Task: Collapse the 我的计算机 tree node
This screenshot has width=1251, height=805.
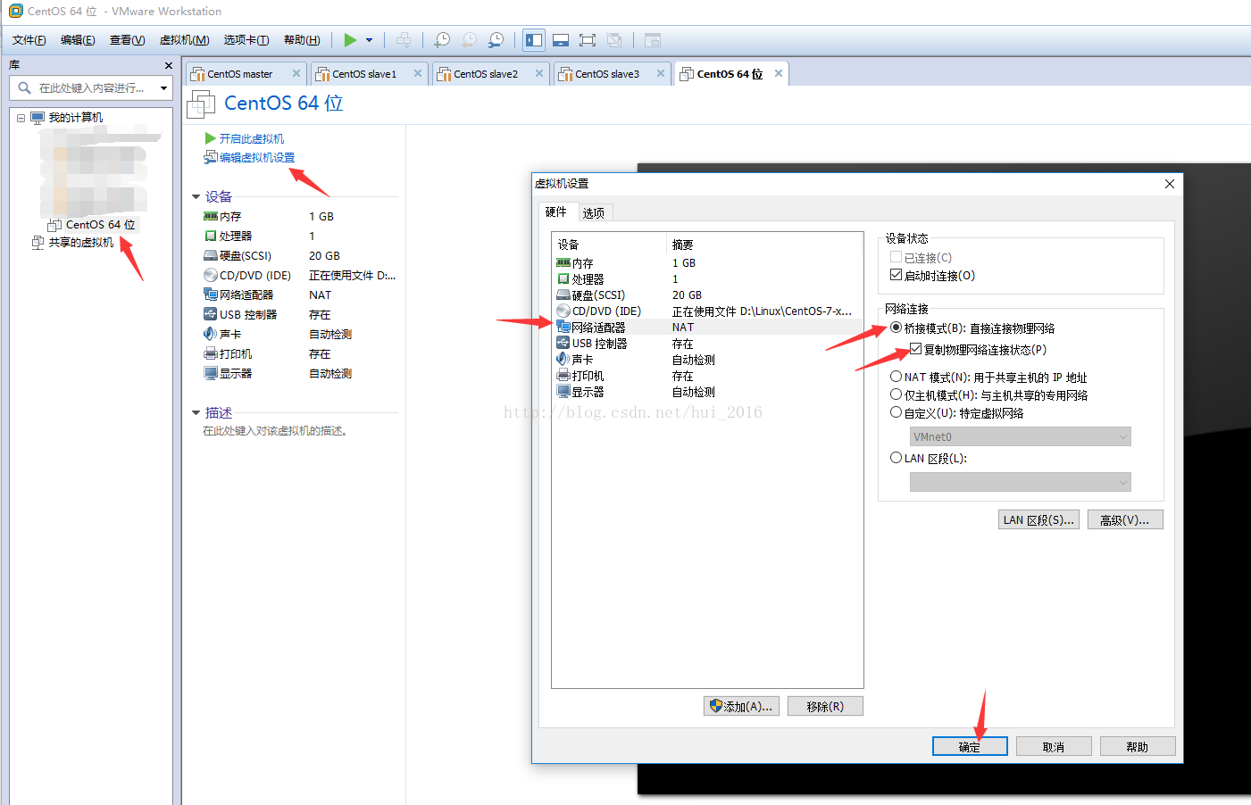Action: click(x=21, y=118)
